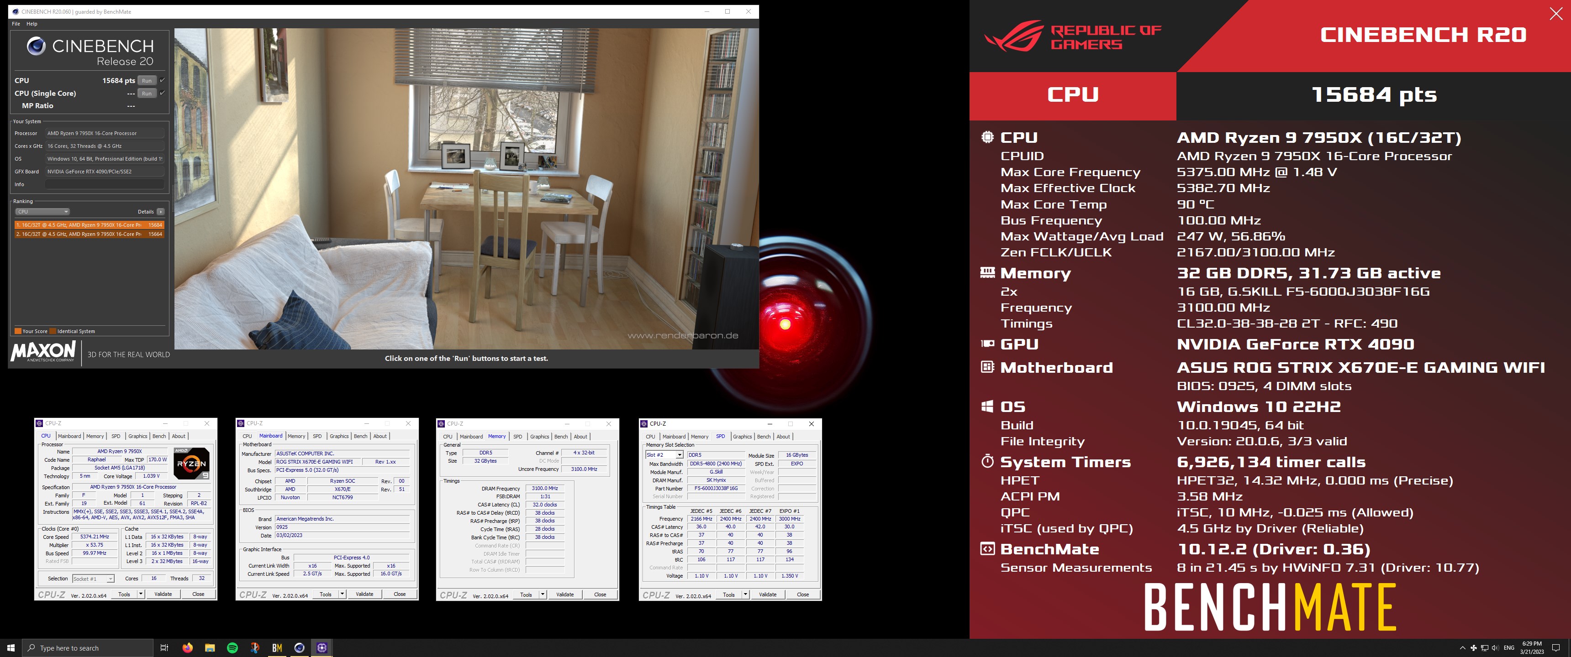The height and width of the screenshot is (657, 1571).
Task: Expand ranking Details arrow
Action: [160, 212]
